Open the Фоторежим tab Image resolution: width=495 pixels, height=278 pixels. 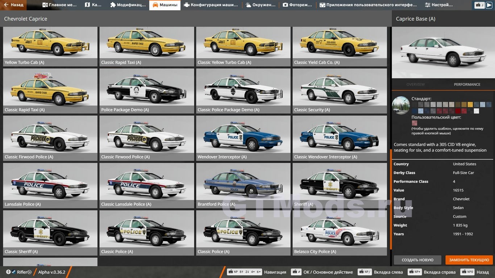click(298, 5)
